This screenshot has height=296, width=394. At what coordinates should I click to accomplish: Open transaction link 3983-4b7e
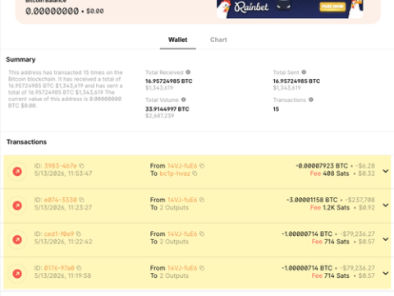(61, 166)
